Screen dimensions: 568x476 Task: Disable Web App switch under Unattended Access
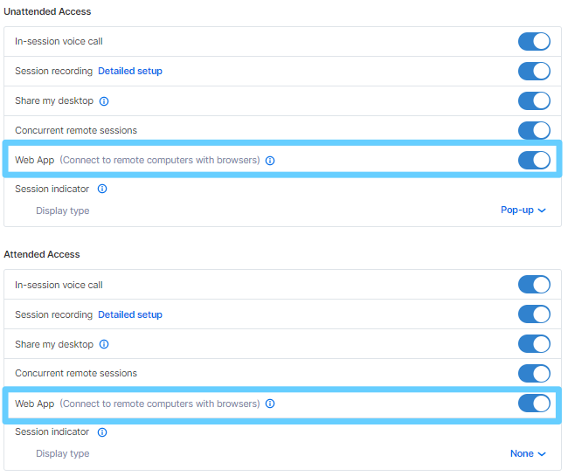(534, 160)
